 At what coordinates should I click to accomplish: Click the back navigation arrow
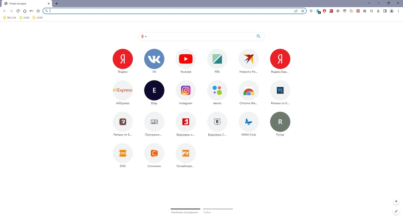click(5, 11)
